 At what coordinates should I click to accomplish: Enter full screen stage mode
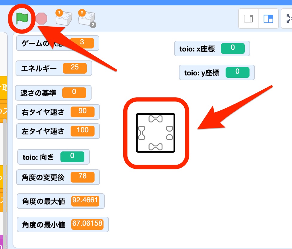(288, 19)
